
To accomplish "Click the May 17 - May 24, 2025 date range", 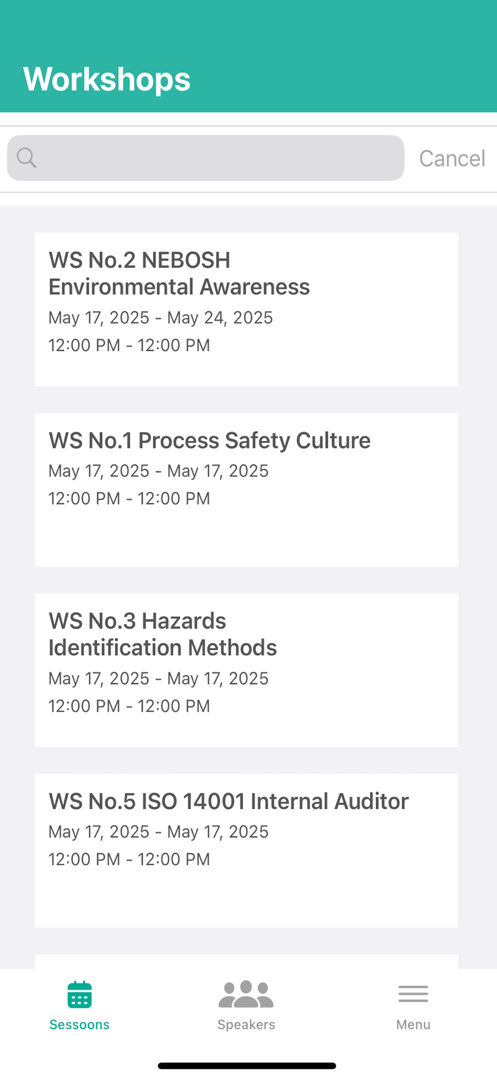I will [161, 318].
